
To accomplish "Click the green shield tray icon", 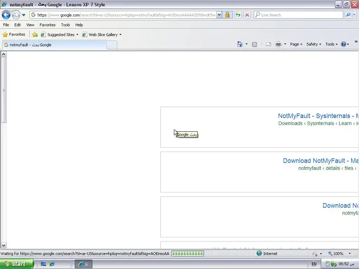I will point(334,264).
